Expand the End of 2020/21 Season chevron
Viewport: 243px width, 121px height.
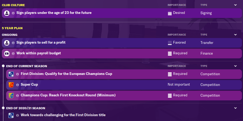click(235, 108)
